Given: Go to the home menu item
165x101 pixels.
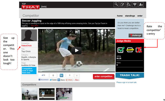Looking at the screenshot, I should (x=120, y=16).
